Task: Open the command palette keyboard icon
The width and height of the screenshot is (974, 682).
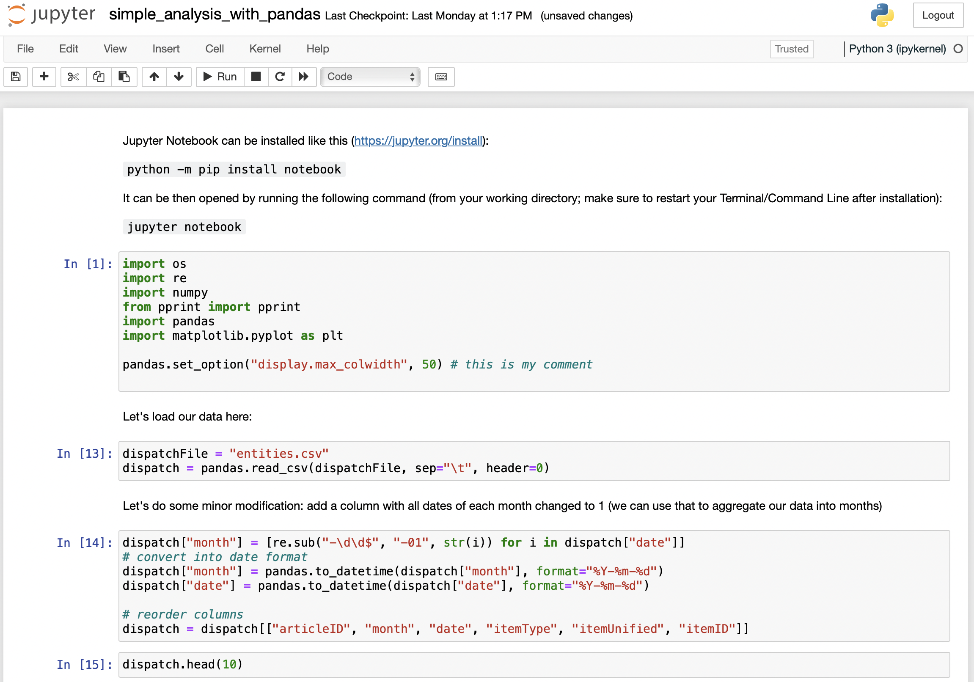Action: tap(441, 77)
